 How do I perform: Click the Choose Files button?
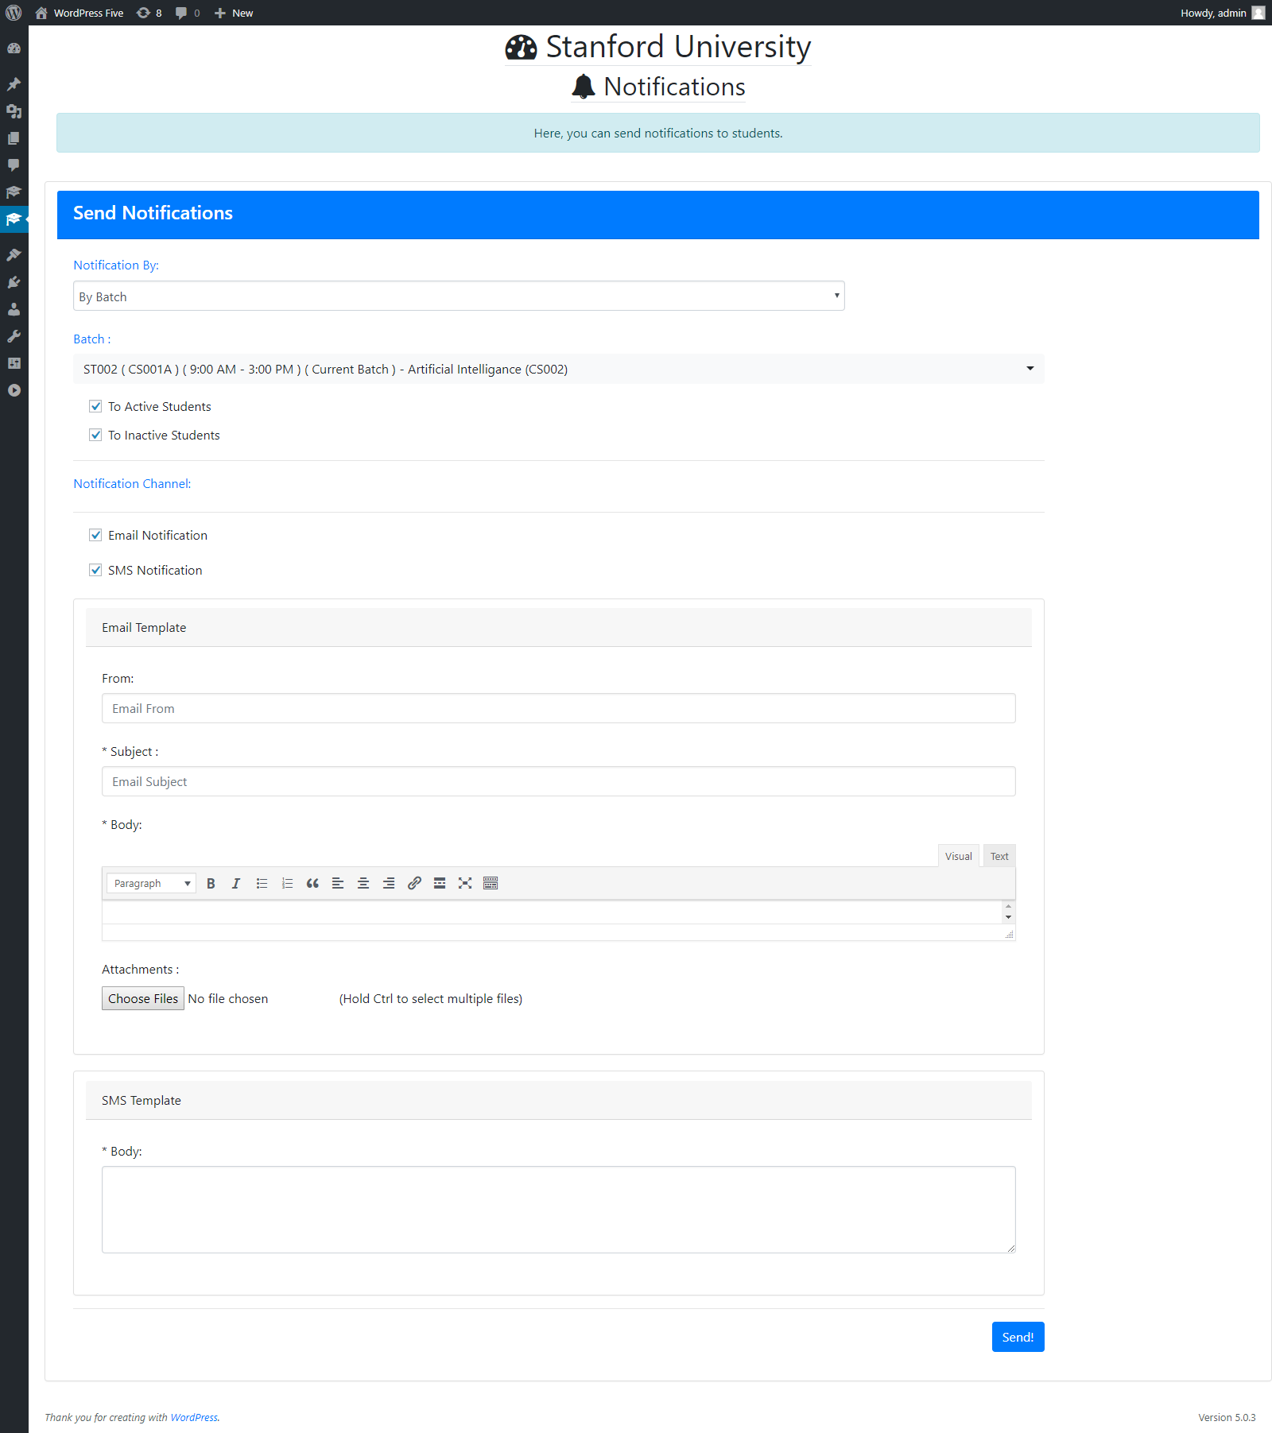pyautogui.click(x=143, y=998)
